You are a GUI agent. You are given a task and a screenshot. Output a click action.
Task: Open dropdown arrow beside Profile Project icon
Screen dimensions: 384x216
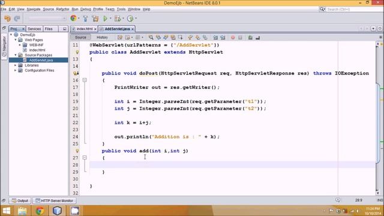click(136, 19)
